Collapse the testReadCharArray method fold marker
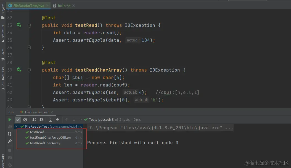This screenshot has width=291, height=168. (x=29, y=70)
